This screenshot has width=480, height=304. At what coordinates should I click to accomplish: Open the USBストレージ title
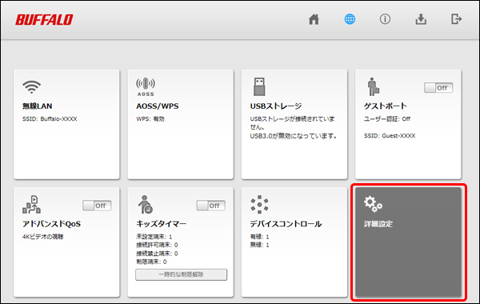[276, 106]
